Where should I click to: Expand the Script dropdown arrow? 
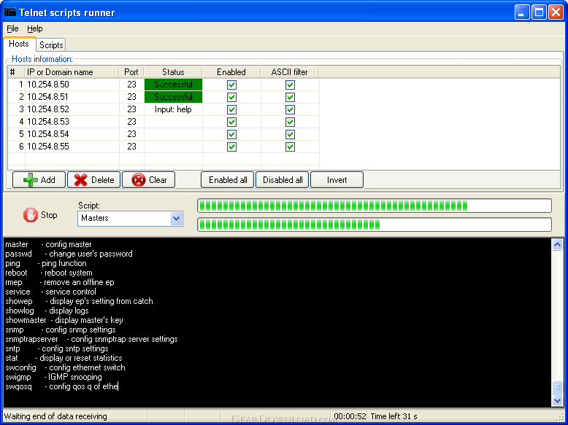pos(176,219)
